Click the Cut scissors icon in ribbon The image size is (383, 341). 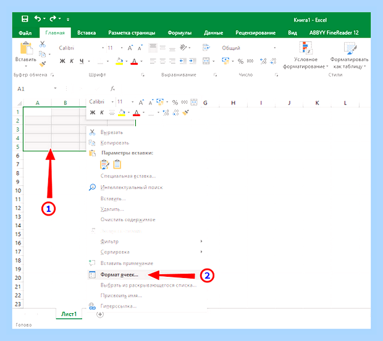coord(43,44)
